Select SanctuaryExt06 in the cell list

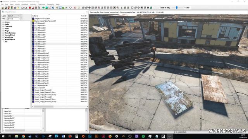[x=9, y=127]
